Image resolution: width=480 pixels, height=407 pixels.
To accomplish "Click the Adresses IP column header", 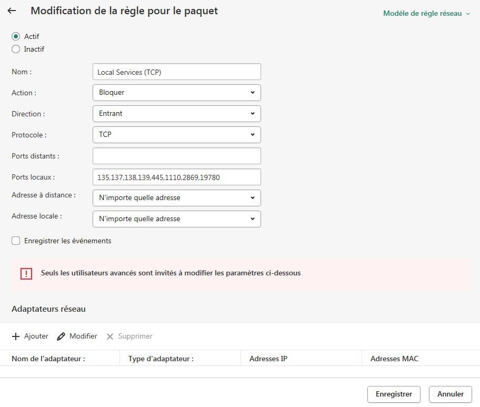I will (x=268, y=359).
